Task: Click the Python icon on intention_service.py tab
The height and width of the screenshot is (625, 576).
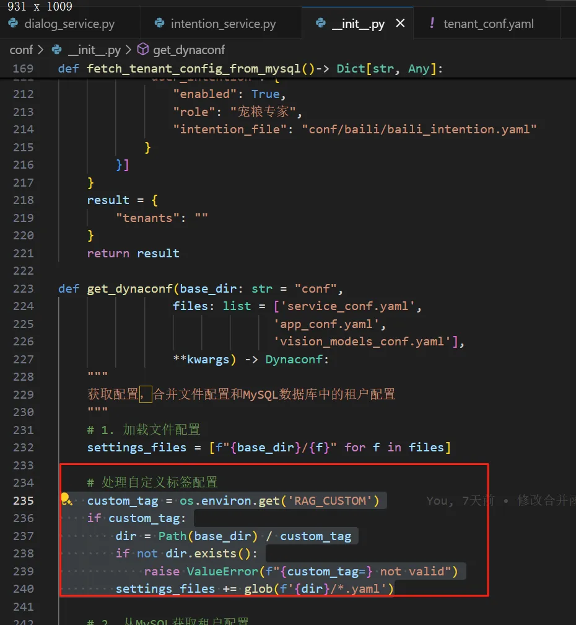Action: tap(160, 24)
